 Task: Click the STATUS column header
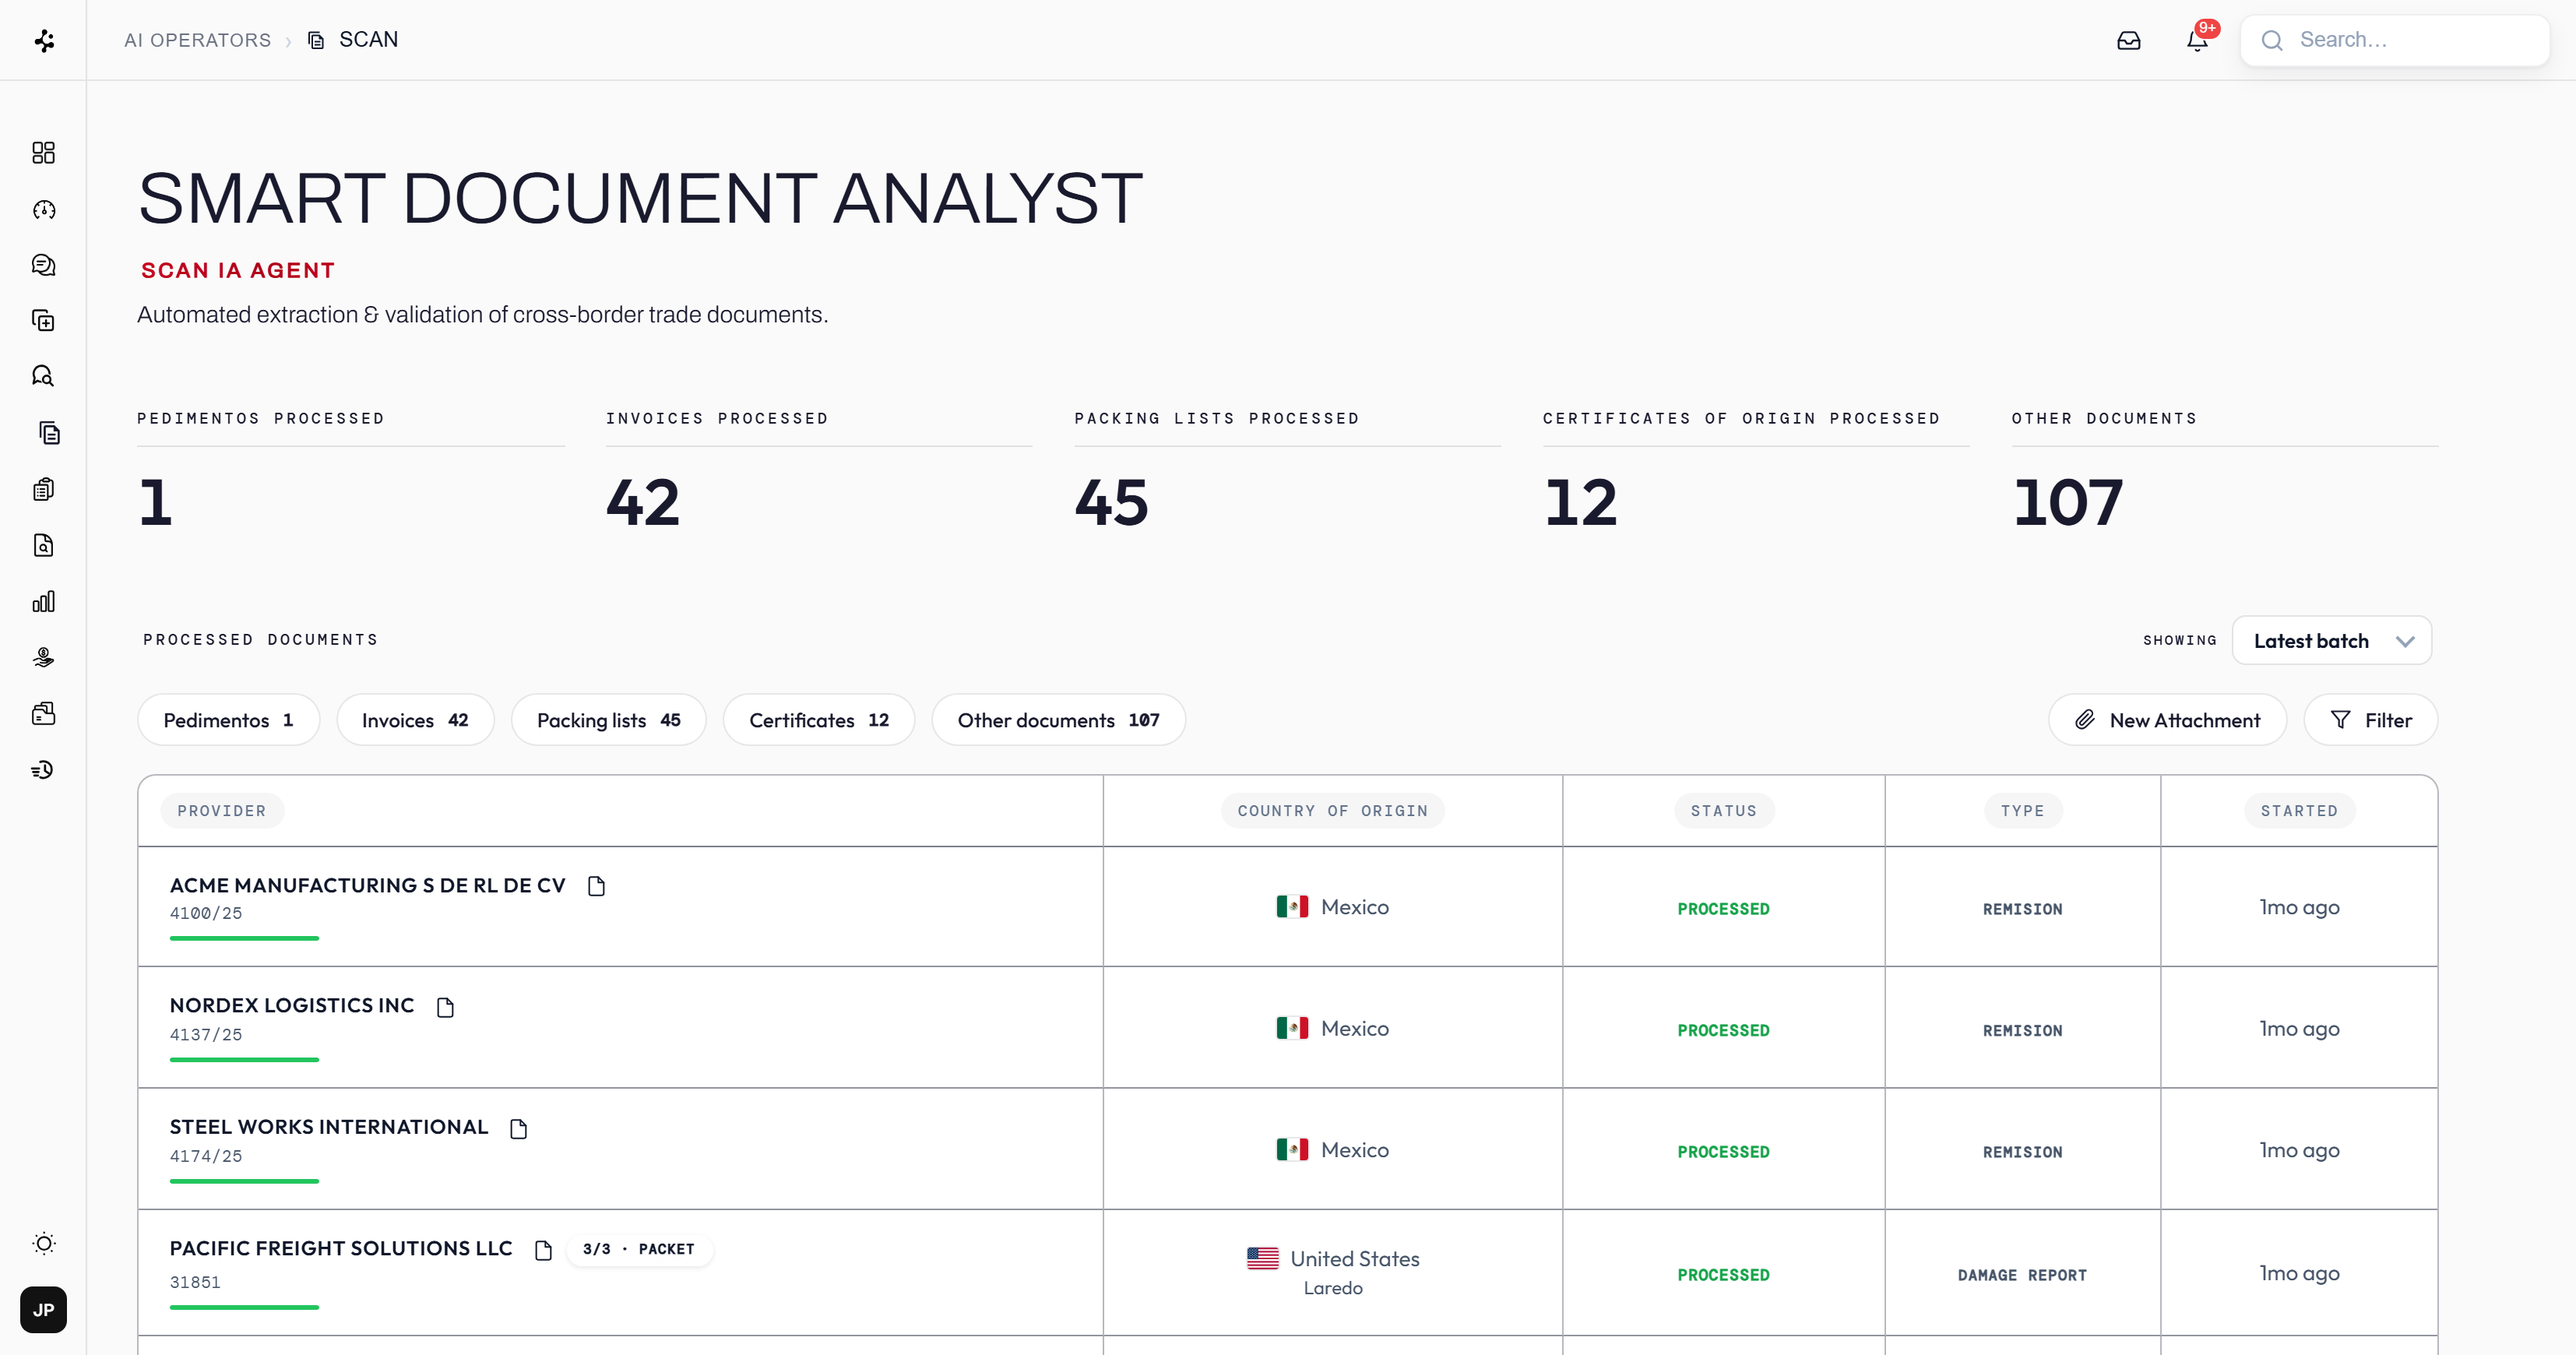pyautogui.click(x=1723, y=810)
